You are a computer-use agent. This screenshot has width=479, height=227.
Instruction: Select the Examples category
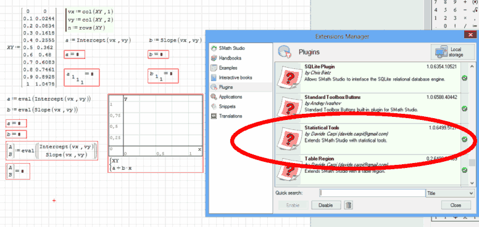(x=228, y=68)
